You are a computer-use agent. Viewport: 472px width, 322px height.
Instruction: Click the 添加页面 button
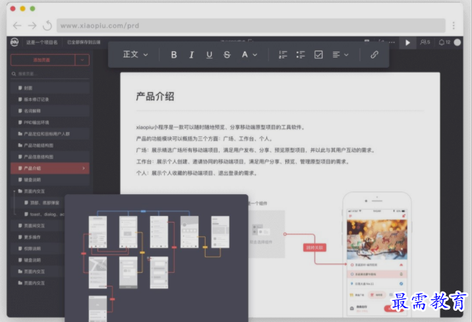click(42, 60)
